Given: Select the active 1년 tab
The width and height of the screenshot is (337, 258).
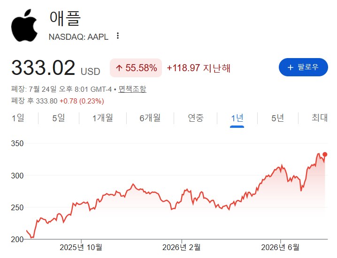Looking at the screenshot, I should [237, 118].
